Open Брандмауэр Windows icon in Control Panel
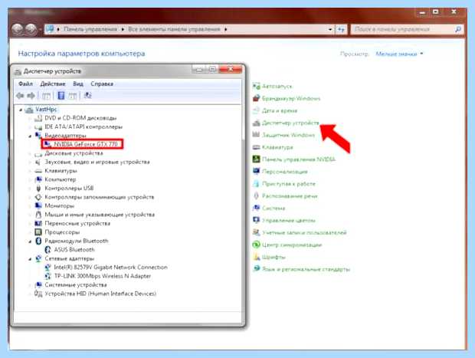Screen dimensions: 475x358 pyautogui.click(x=257, y=98)
